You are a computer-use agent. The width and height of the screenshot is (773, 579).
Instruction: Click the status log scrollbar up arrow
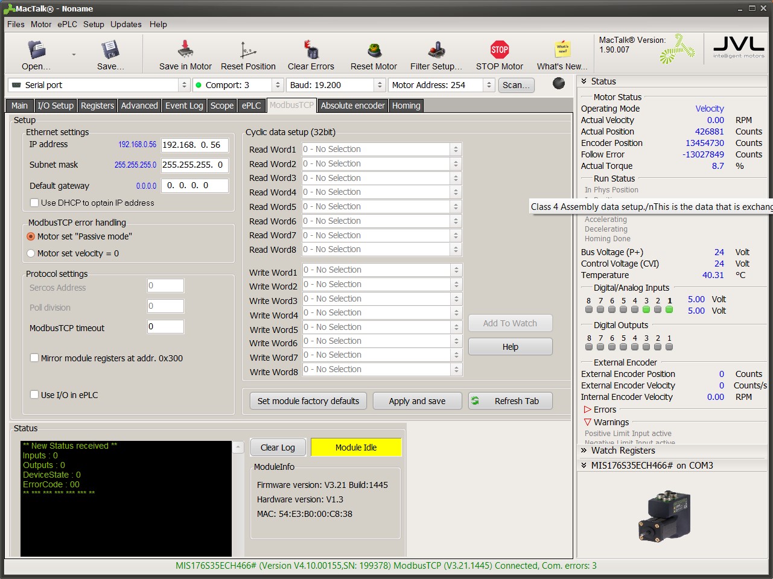coord(238,447)
